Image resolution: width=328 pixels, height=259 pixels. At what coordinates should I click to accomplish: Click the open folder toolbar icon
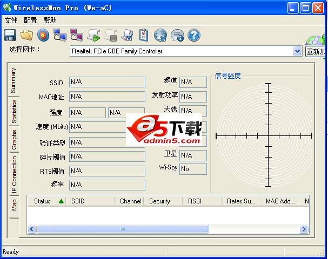26,36
